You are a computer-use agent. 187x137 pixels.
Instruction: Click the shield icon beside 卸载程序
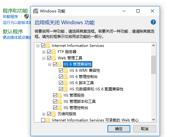pos(26,16)
